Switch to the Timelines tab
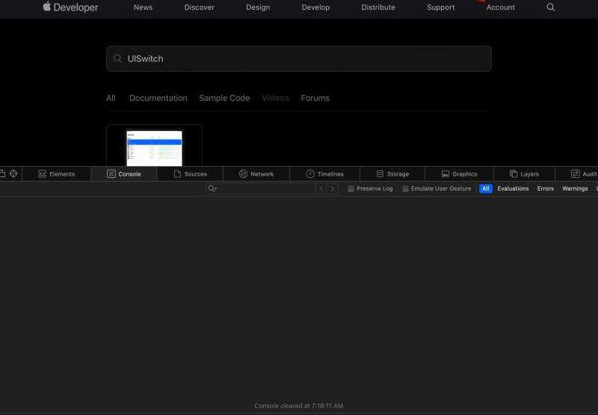This screenshot has height=415, width=598. tap(324, 174)
